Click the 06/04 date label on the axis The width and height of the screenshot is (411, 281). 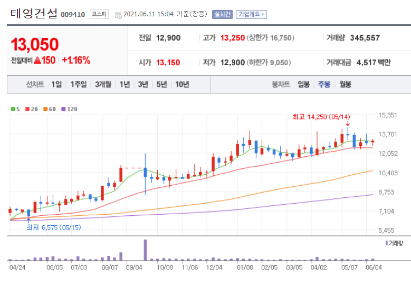point(374,267)
